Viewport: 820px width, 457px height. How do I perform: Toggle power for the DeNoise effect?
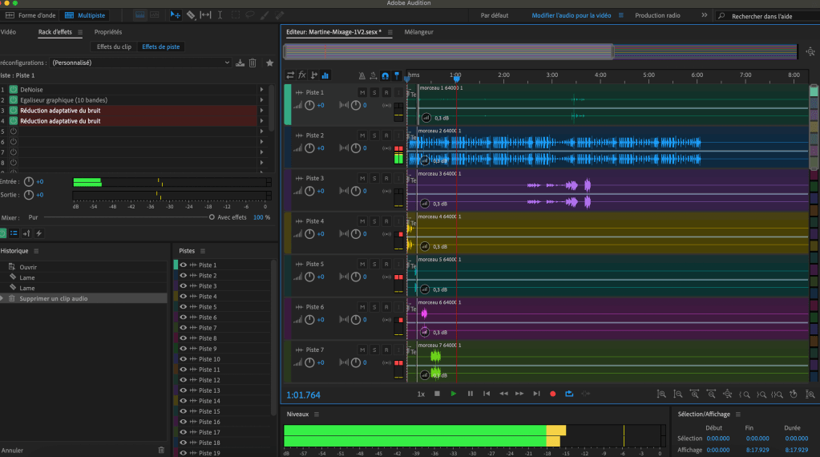pos(14,89)
